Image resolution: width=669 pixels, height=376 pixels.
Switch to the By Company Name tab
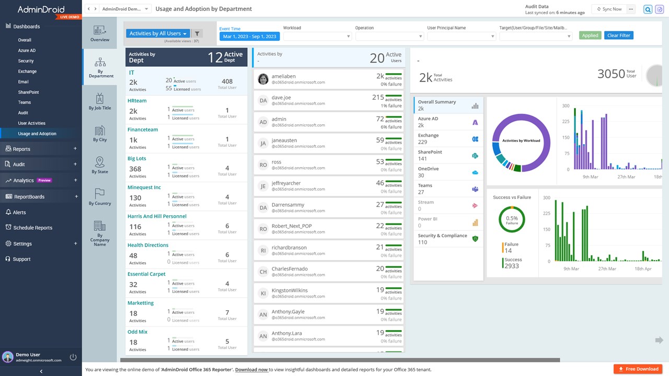[100, 233]
